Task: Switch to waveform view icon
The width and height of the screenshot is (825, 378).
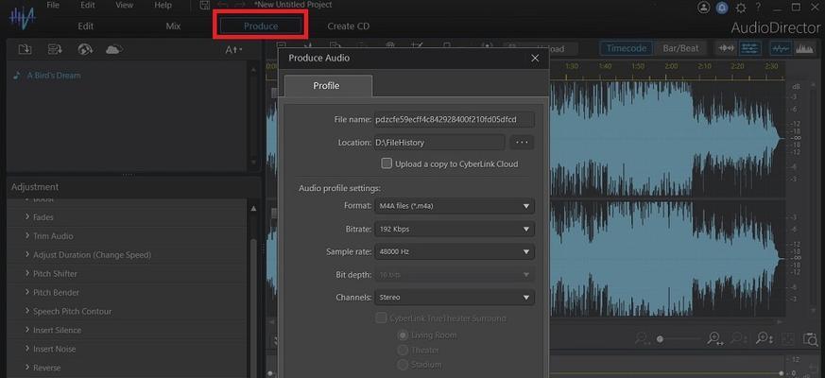Action: (781, 48)
